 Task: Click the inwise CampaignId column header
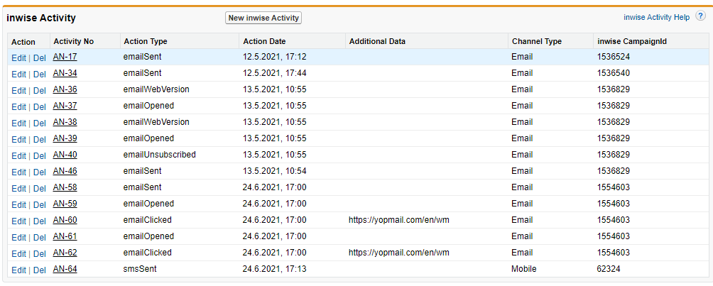pyautogui.click(x=632, y=41)
